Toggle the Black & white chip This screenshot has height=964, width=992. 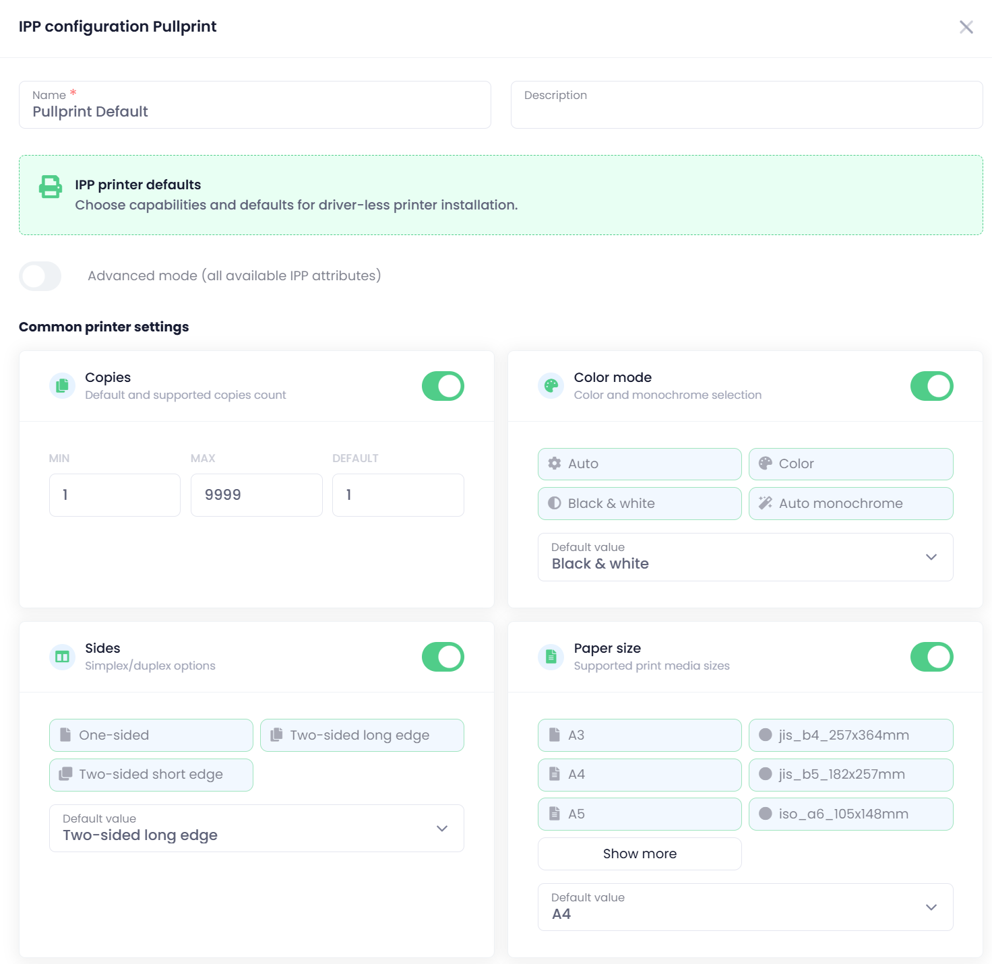pyautogui.click(x=640, y=503)
